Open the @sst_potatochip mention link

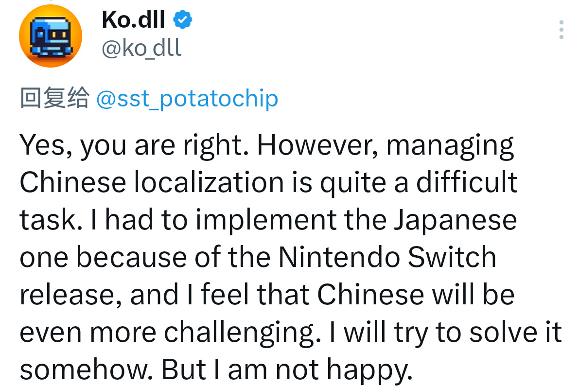(x=187, y=99)
